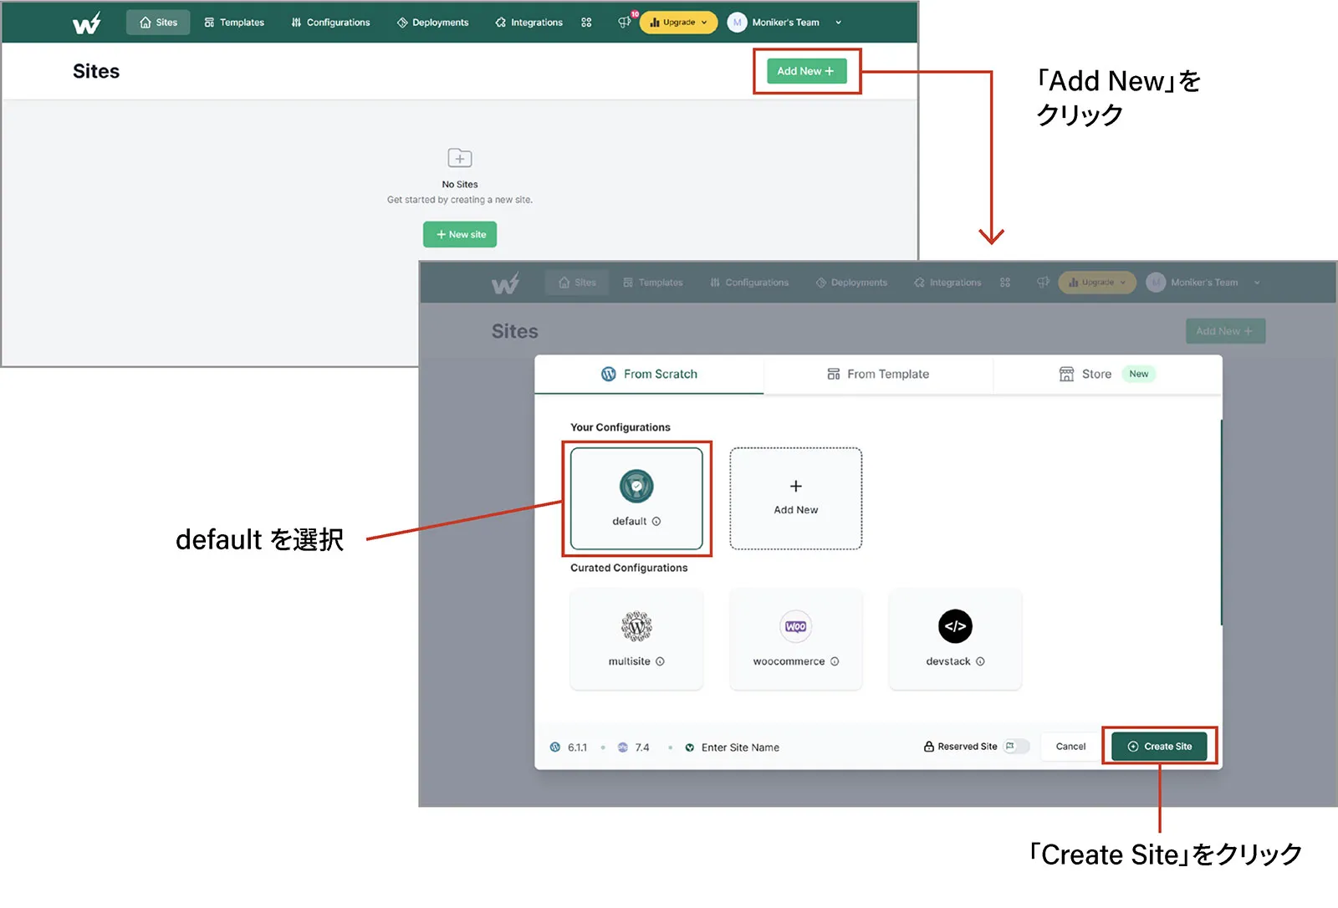The image size is (1338, 908).
Task: Select the devstack curated configuration
Action: (x=954, y=638)
